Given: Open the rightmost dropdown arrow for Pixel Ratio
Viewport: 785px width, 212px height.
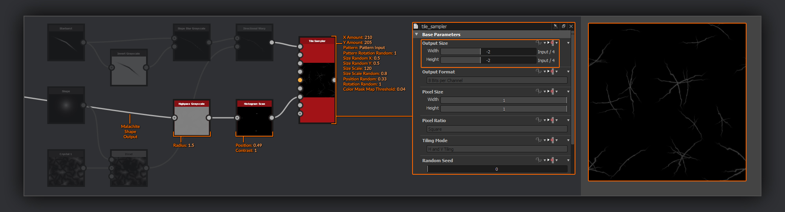Looking at the screenshot, I should pos(568,120).
